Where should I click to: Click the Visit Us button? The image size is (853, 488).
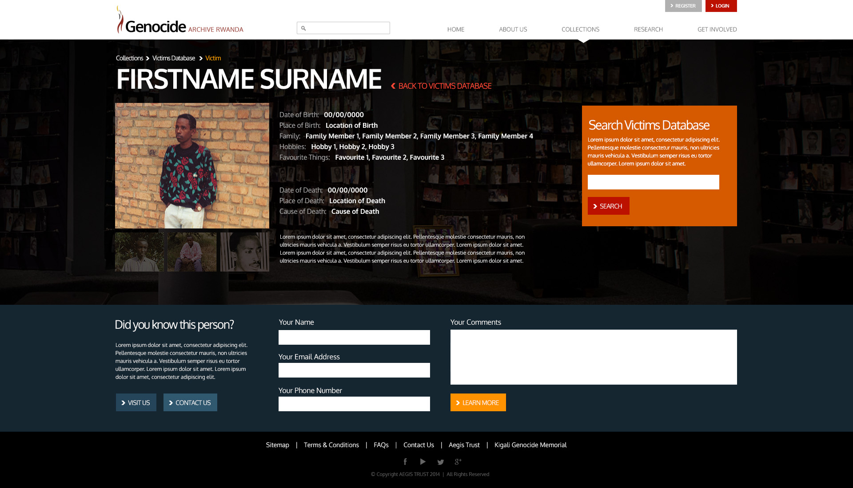pos(136,402)
